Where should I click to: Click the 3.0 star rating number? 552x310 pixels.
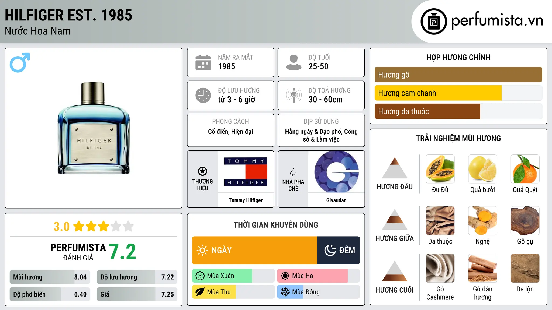click(x=61, y=227)
